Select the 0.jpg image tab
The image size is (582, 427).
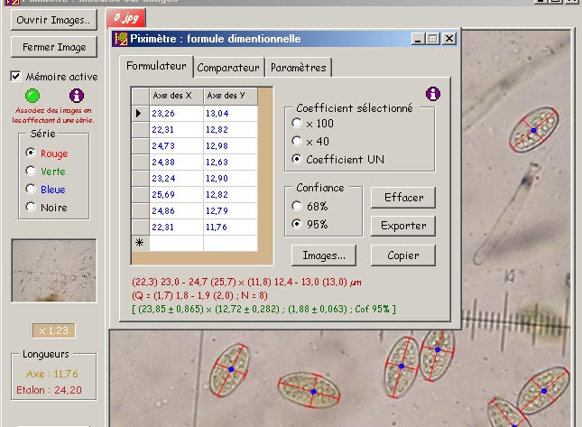pyautogui.click(x=126, y=18)
